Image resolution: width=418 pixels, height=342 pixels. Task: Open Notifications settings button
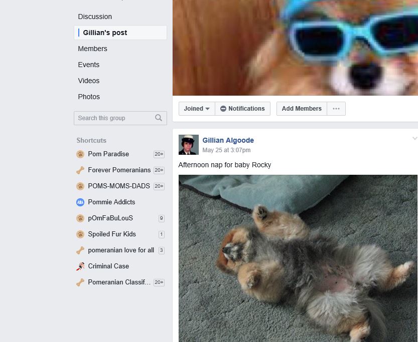click(242, 109)
